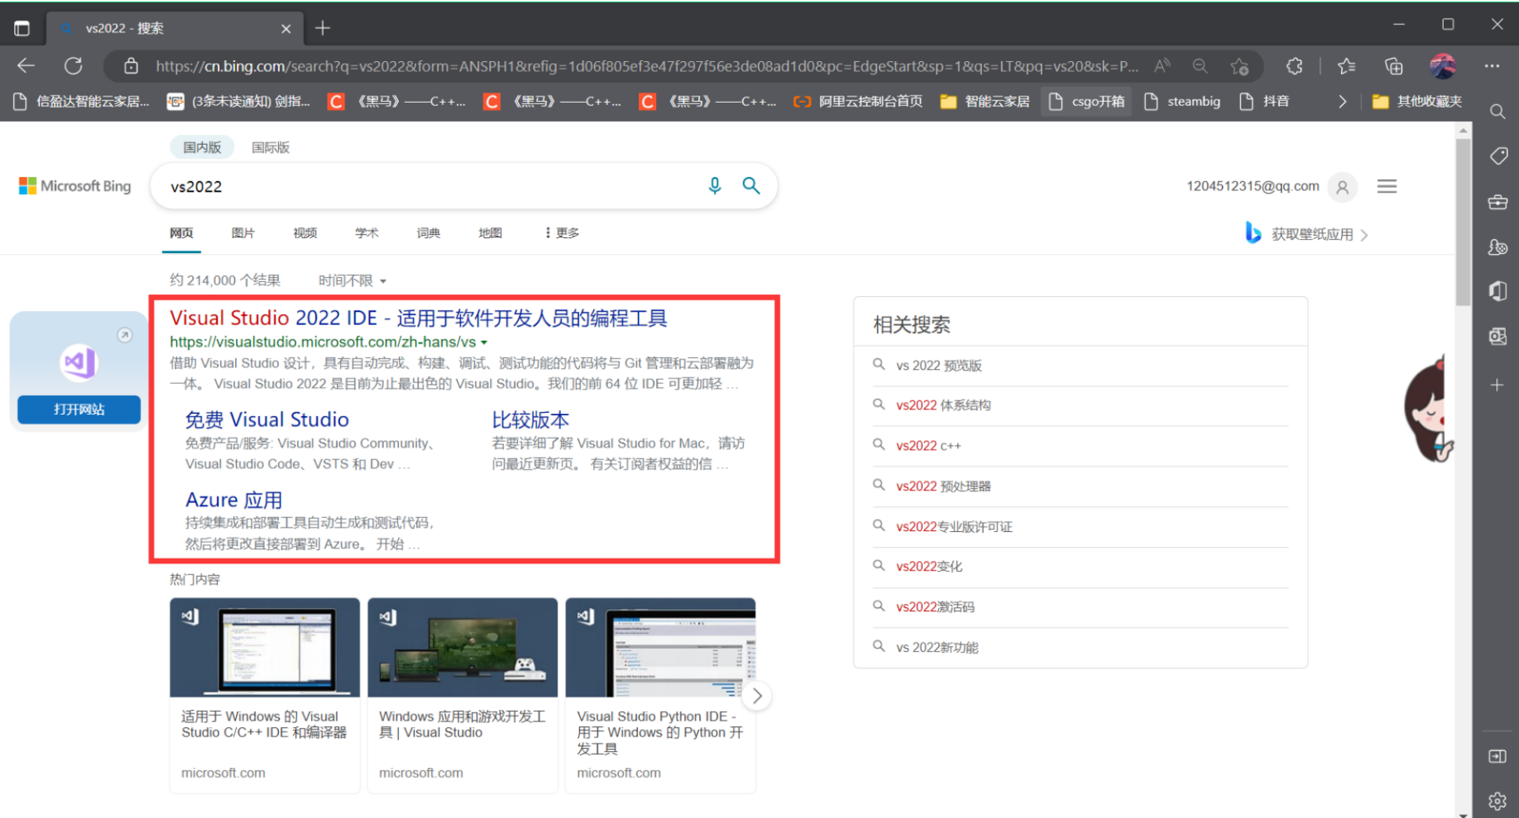Open the sidebar shopping tag icon
Image resolution: width=1519 pixels, height=818 pixels.
(1498, 156)
